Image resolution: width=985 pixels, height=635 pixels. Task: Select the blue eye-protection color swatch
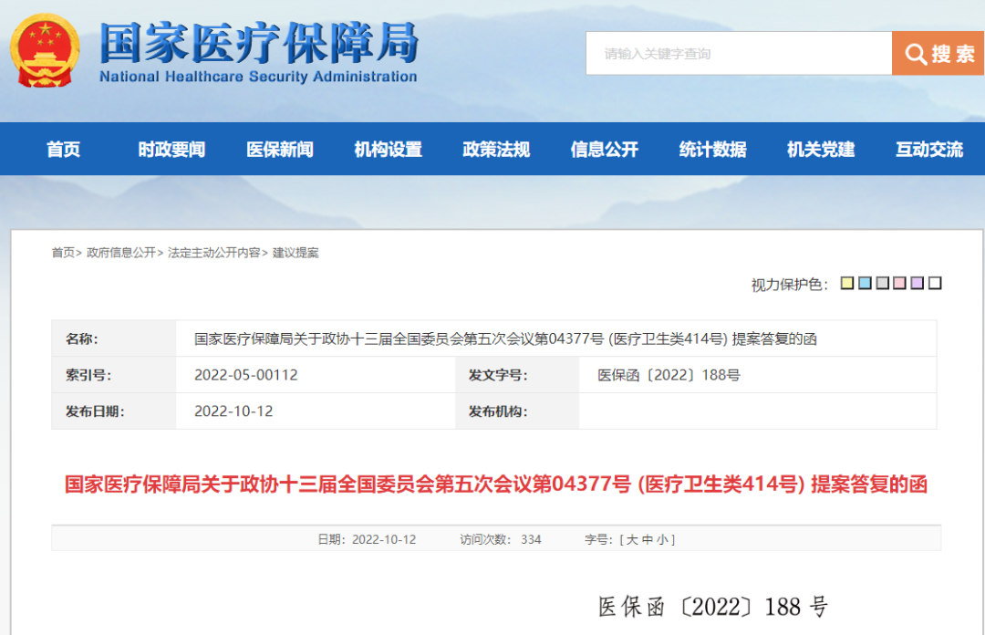coord(865,284)
